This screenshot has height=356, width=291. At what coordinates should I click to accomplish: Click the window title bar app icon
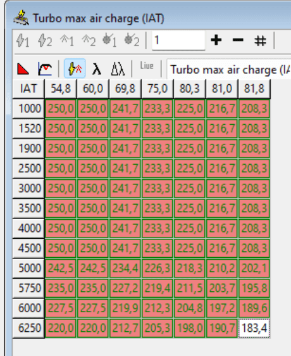[x=21, y=18]
